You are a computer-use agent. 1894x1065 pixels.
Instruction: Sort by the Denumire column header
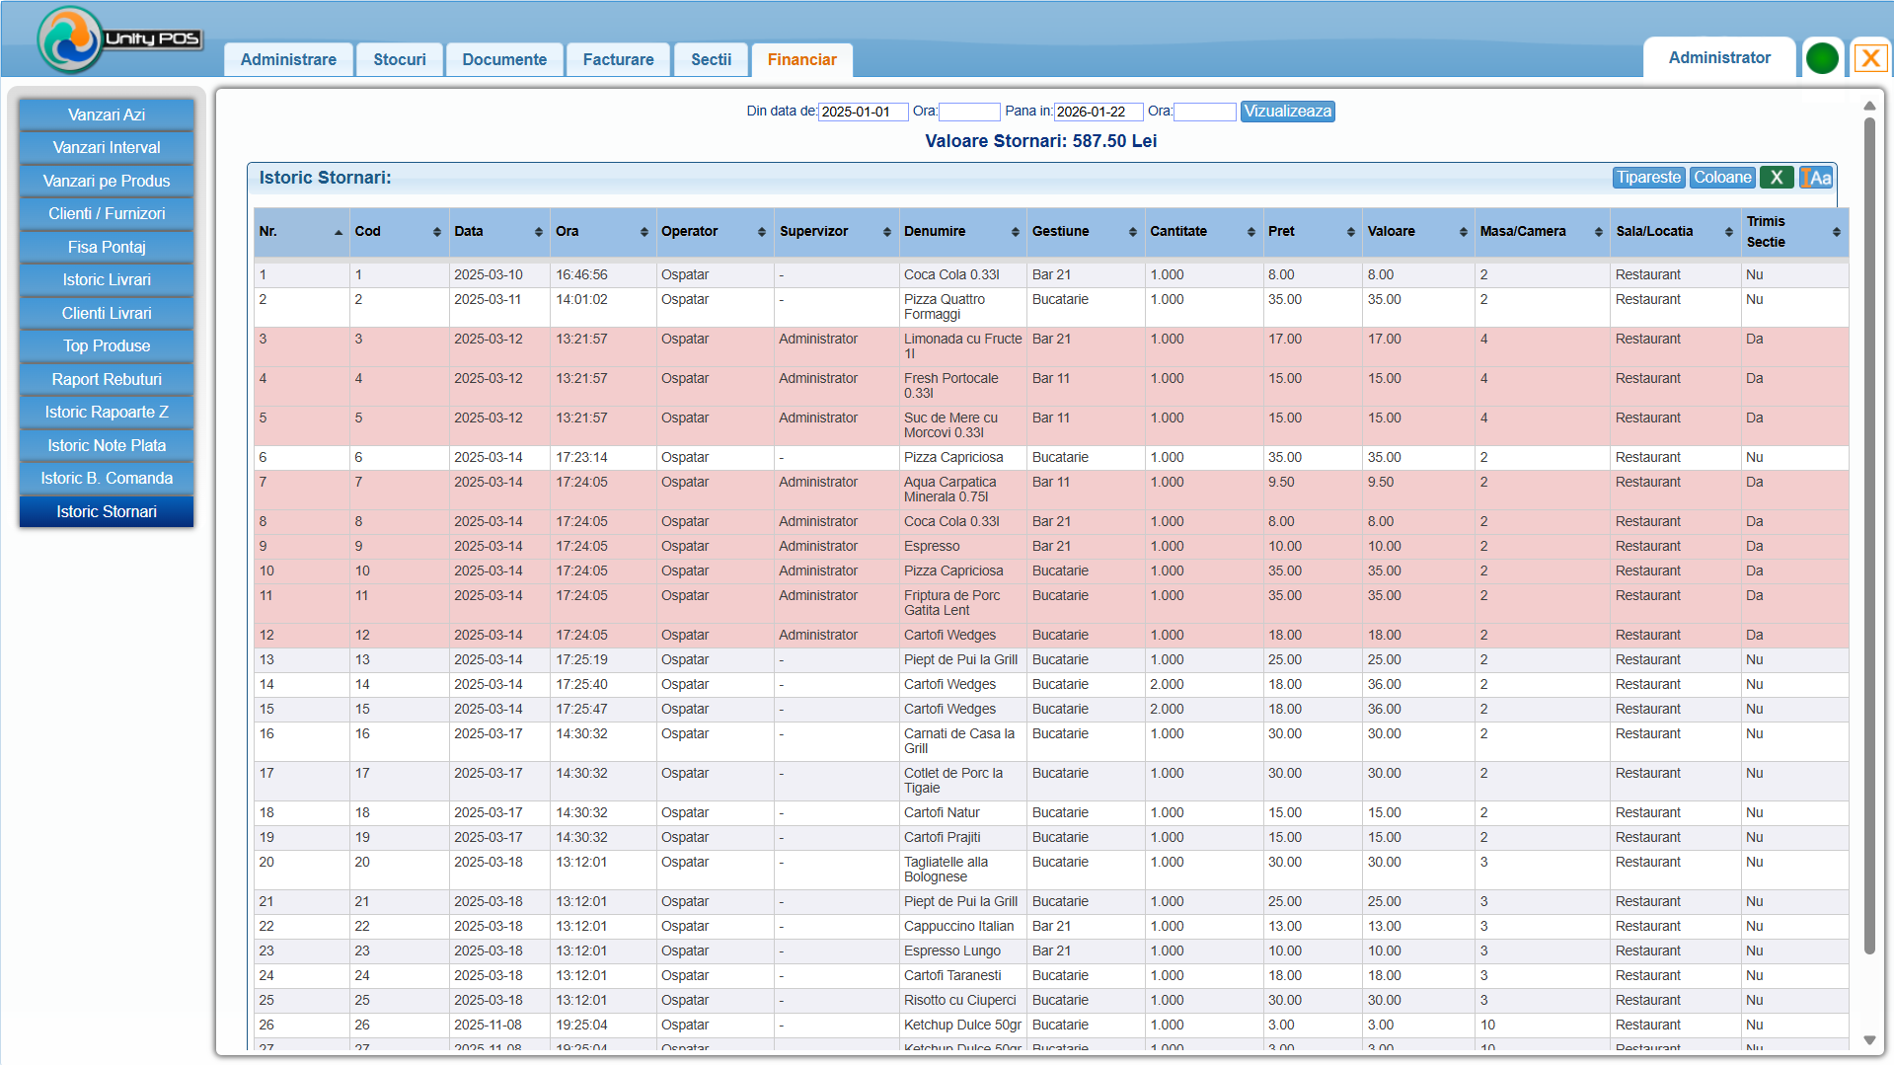pyautogui.click(x=935, y=232)
